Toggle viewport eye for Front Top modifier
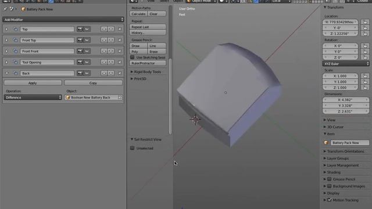 [87, 40]
